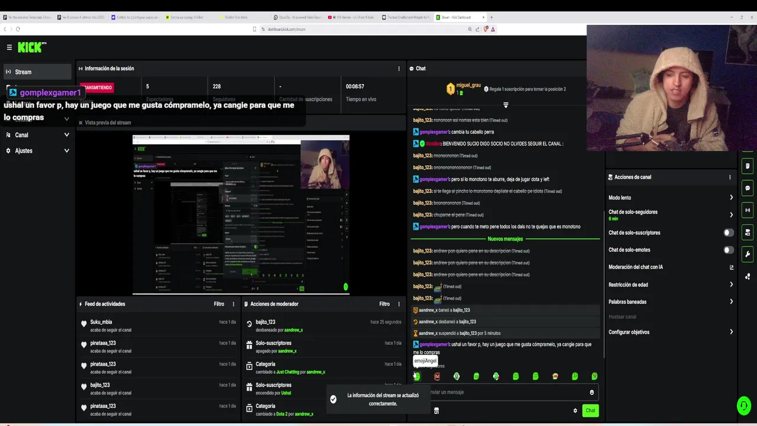Open a new browser tab
757x426 pixels.
coord(491,17)
